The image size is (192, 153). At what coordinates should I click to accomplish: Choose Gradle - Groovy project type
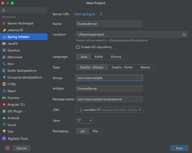(92, 67)
